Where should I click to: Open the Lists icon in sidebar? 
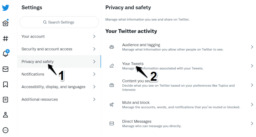[x=5, y=100]
